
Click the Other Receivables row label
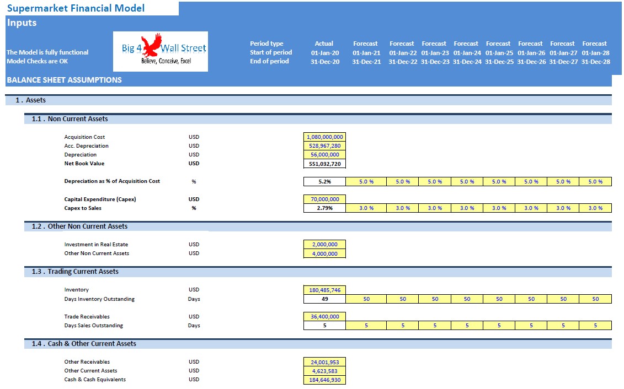[87, 362]
